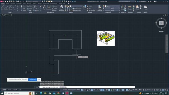The width and height of the screenshot is (169, 95).
Task: Click the Linear dimension tool
Action: pyautogui.click(x=55, y=6)
